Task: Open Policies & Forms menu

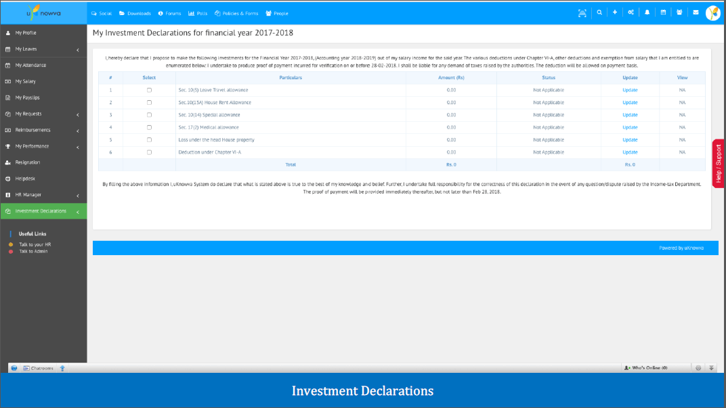Action: (x=236, y=14)
